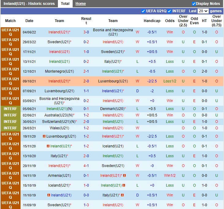The height and width of the screenshot is (209, 224).
Task: Click red card icon after Ireland(U21) on 15/10/19
Action: tap(123, 185)
